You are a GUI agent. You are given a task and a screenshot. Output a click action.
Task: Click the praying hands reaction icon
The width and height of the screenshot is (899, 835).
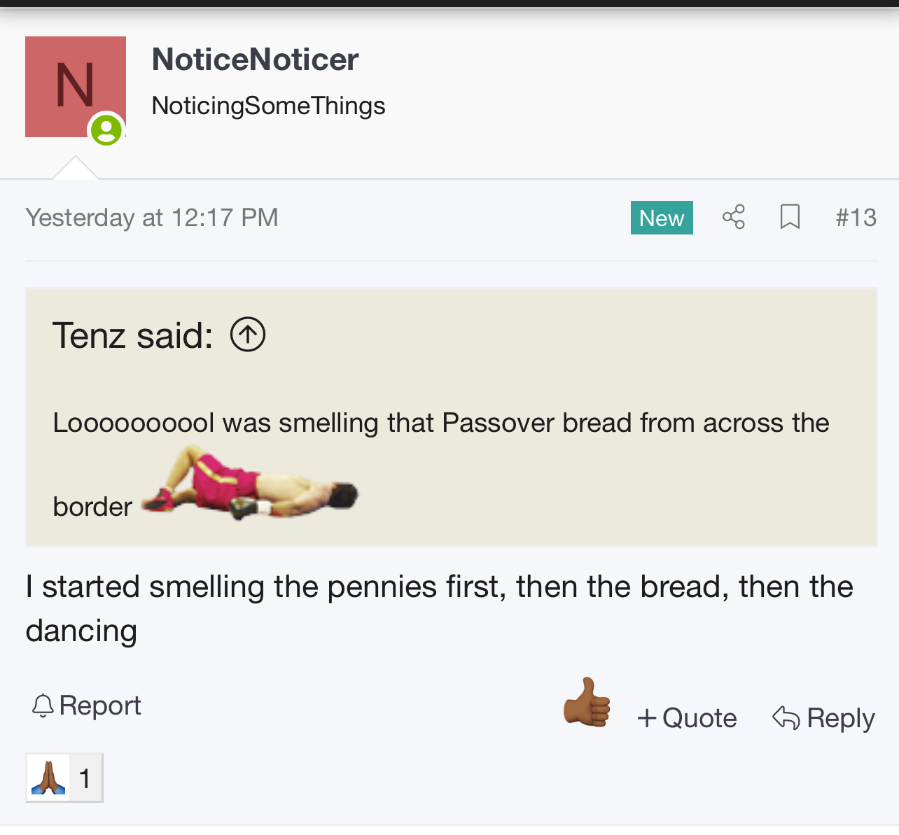pos(48,778)
